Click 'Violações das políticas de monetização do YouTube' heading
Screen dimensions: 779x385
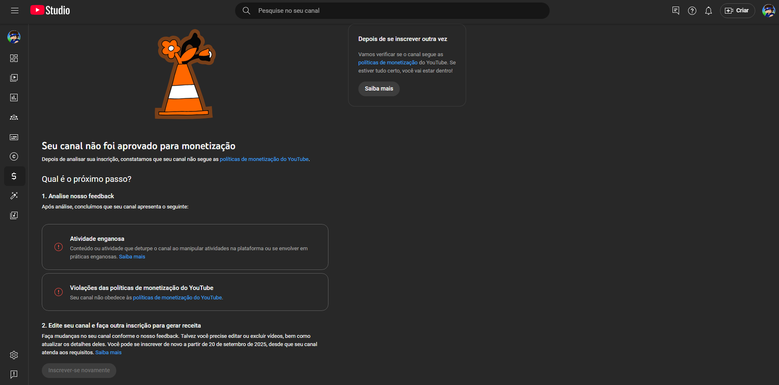tap(142, 288)
